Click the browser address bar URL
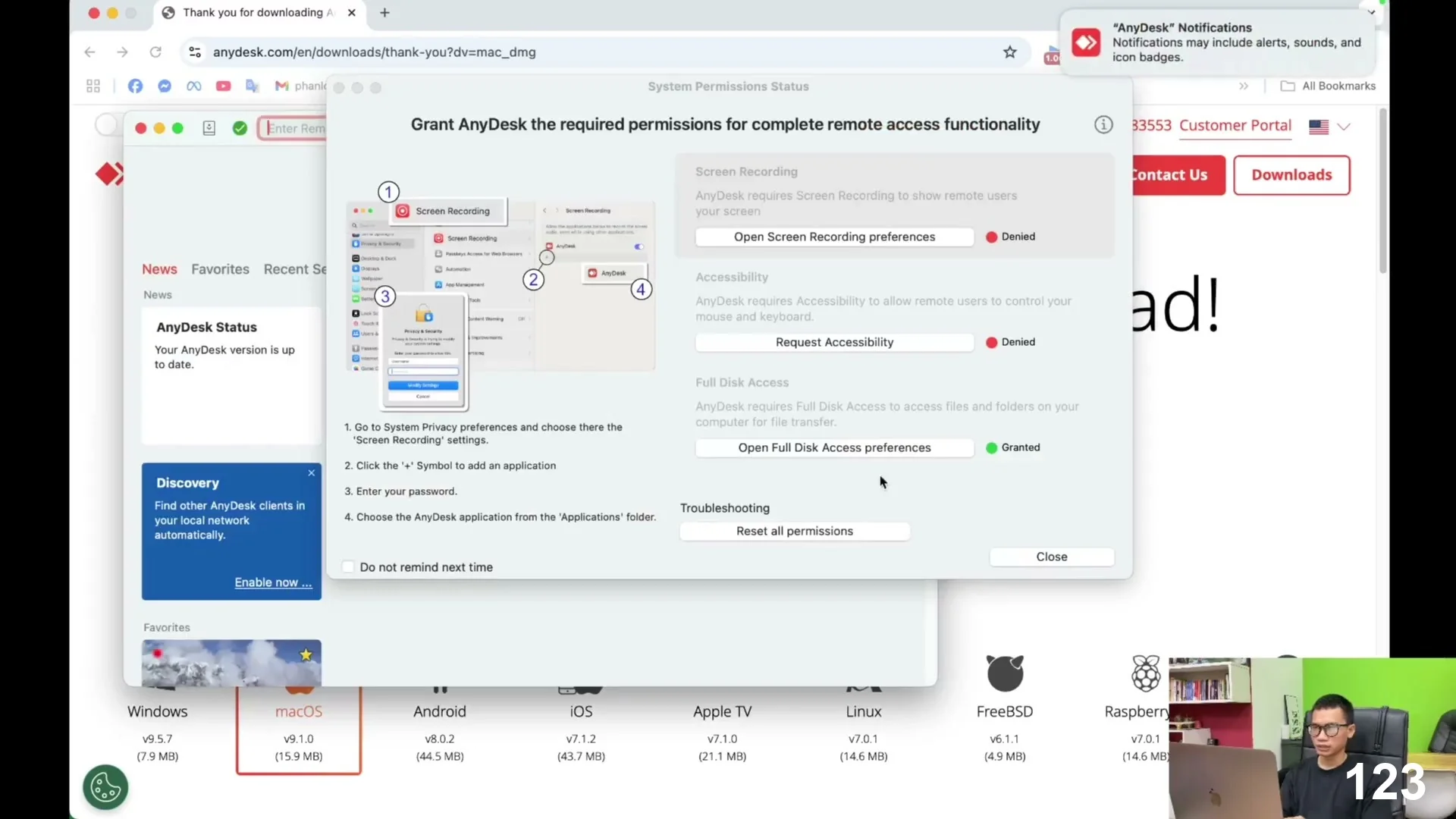Image resolution: width=1456 pixels, height=819 pixels. click(x=374, y=52)
